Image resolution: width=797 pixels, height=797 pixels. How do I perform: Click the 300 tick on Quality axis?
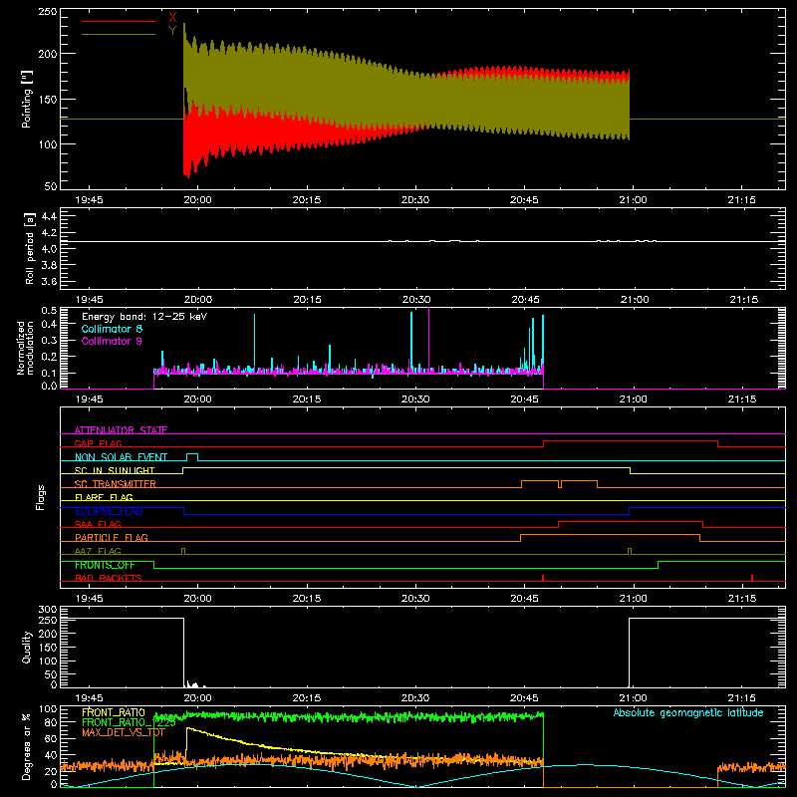(48, 610)
